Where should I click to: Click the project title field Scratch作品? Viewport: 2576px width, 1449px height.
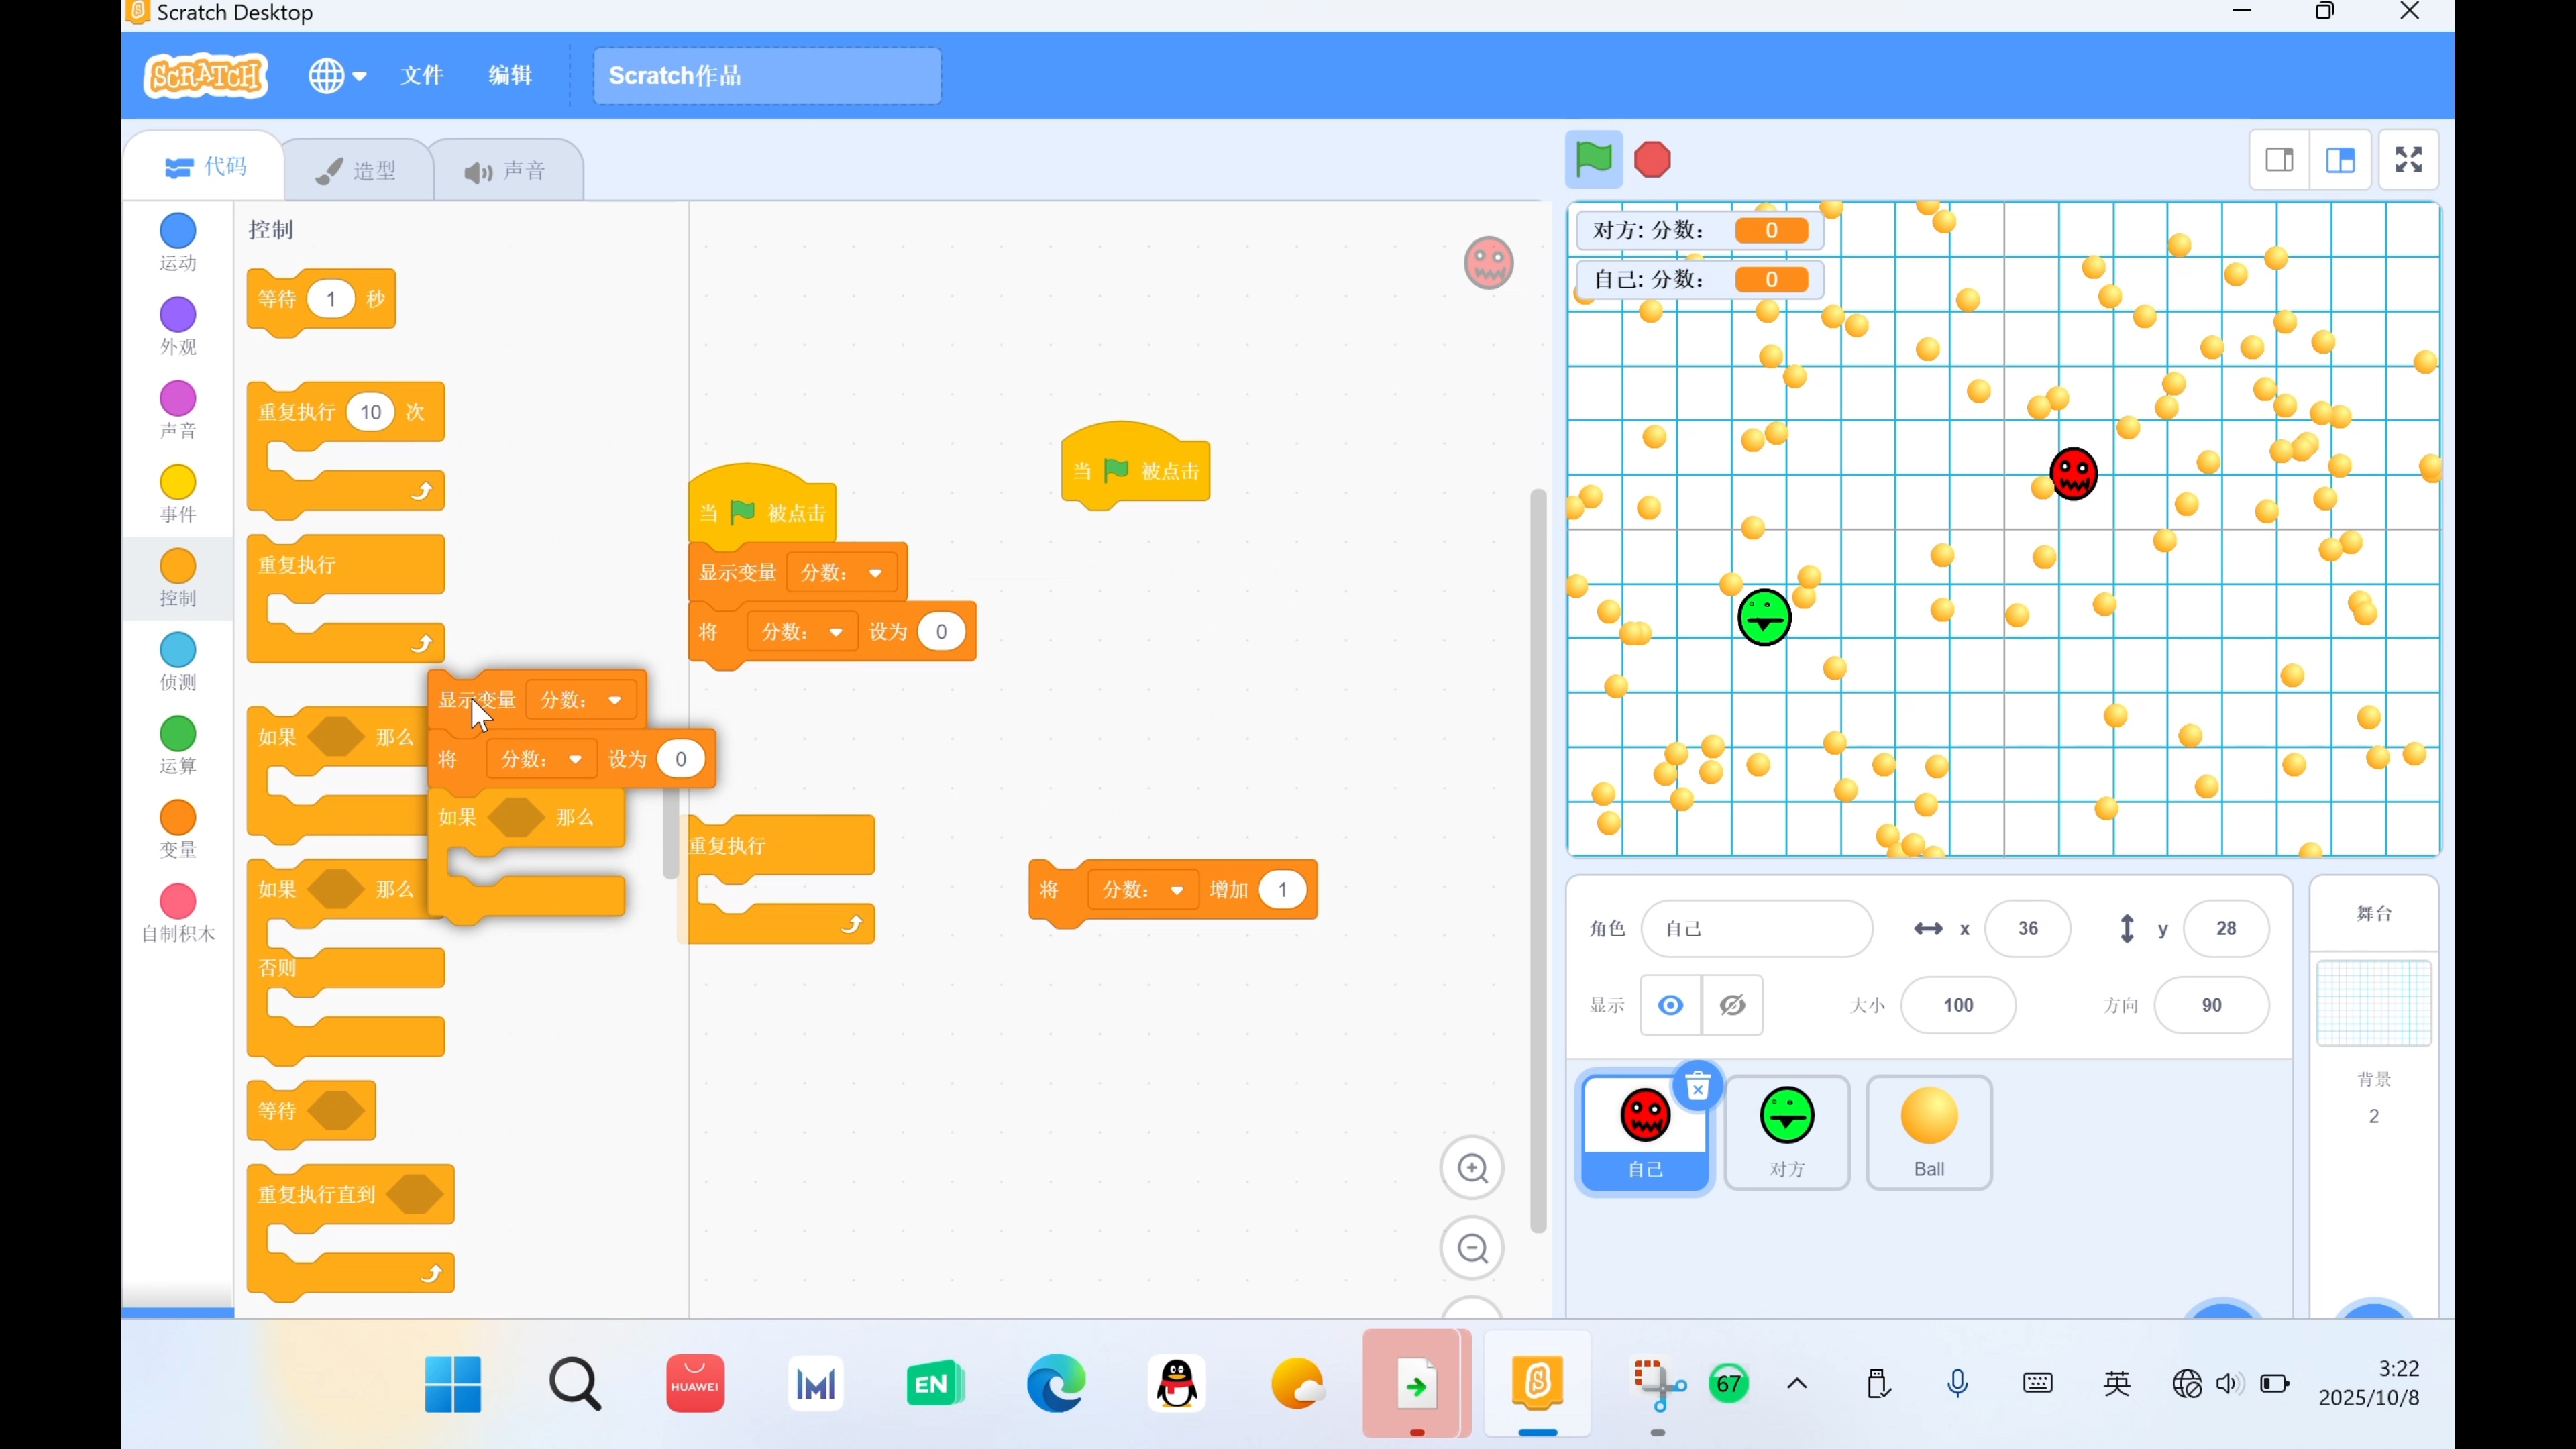coord(767,76)
